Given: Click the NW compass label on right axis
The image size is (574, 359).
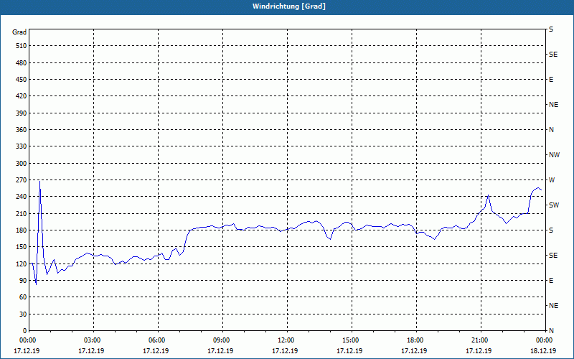Looking at the screenshot, I should coord(554,155).
